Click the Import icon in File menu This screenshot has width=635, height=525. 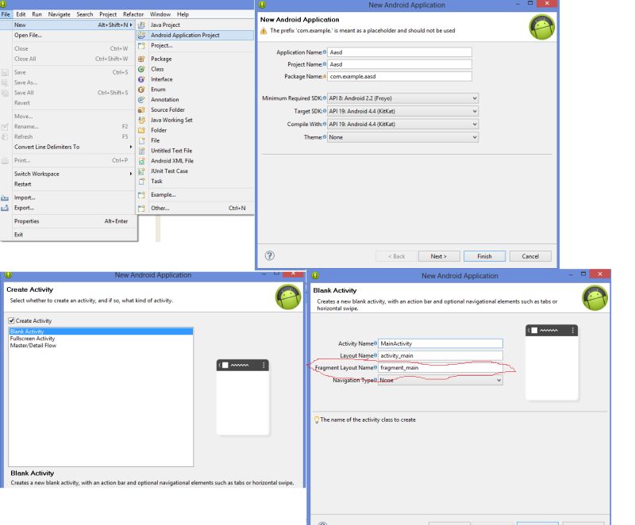[x=5, y=198]
